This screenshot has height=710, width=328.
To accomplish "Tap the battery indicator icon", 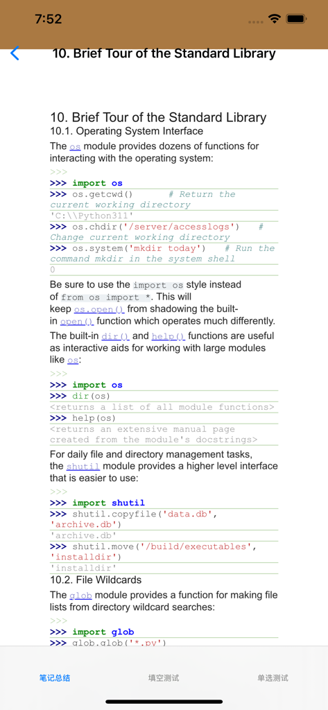I will click(297, 19).
